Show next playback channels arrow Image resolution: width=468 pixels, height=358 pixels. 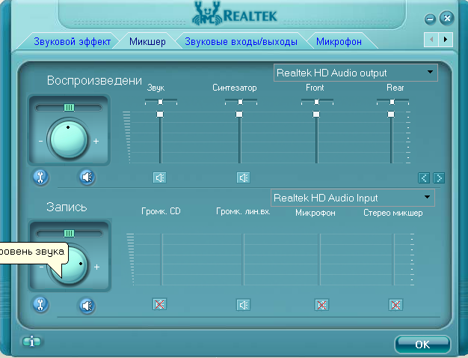(439, 178)
